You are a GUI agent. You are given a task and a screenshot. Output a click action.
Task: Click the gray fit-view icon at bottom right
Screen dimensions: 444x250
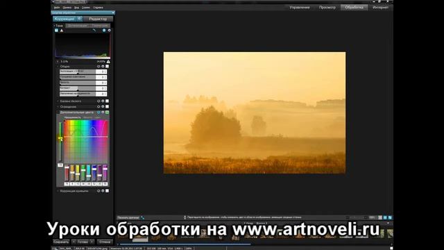point(380,217)
